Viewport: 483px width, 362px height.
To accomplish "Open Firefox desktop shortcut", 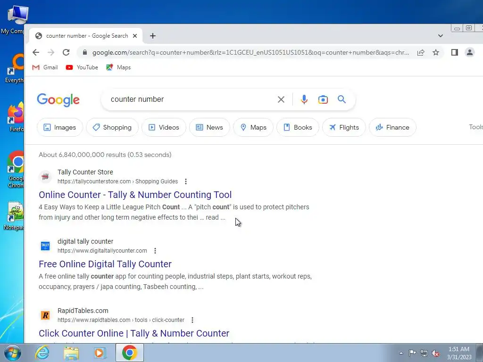I will coord(17,117).
